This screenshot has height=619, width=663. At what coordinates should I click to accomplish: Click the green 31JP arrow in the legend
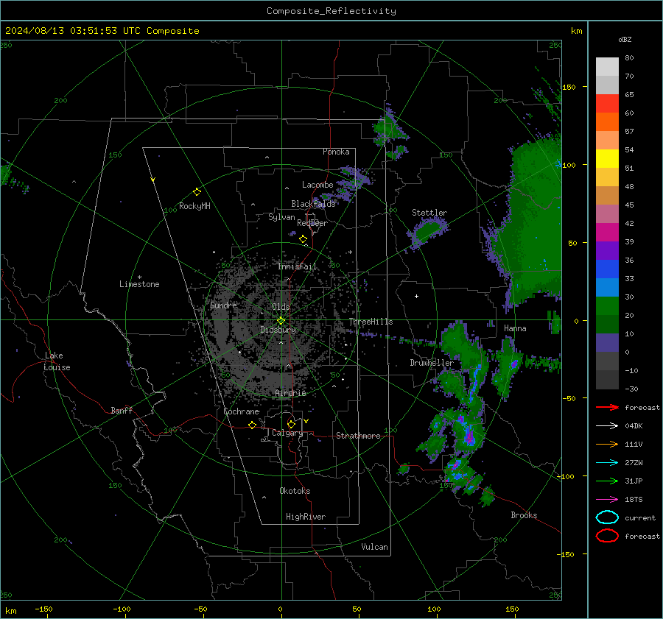pos(607,481)
